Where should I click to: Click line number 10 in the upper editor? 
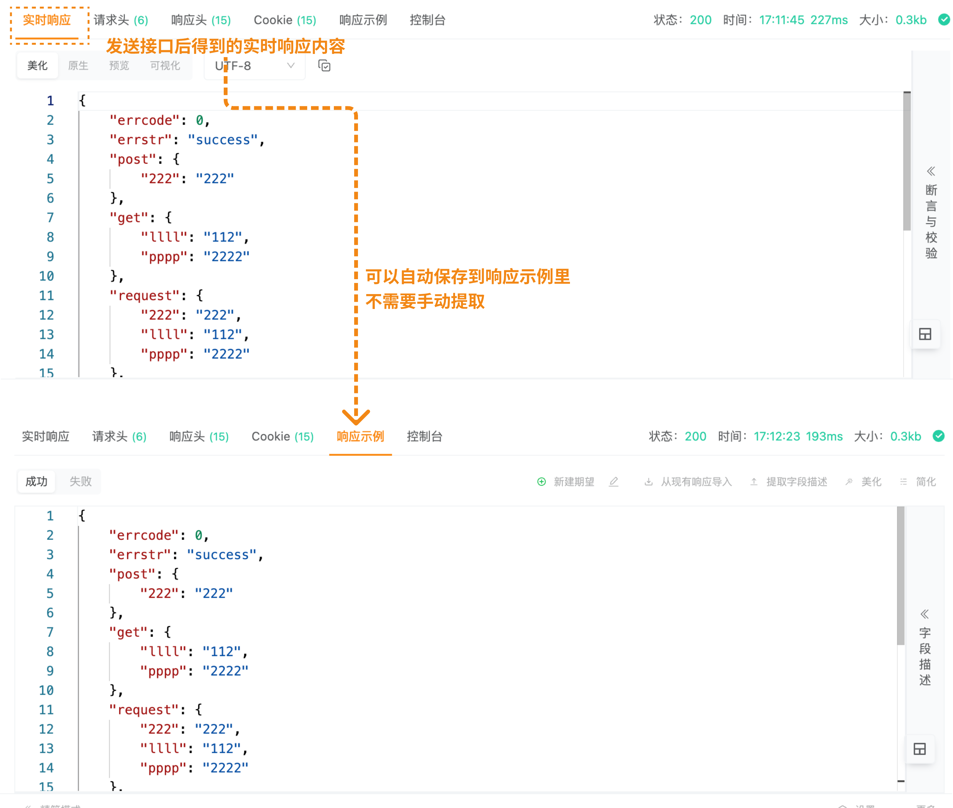46,276
